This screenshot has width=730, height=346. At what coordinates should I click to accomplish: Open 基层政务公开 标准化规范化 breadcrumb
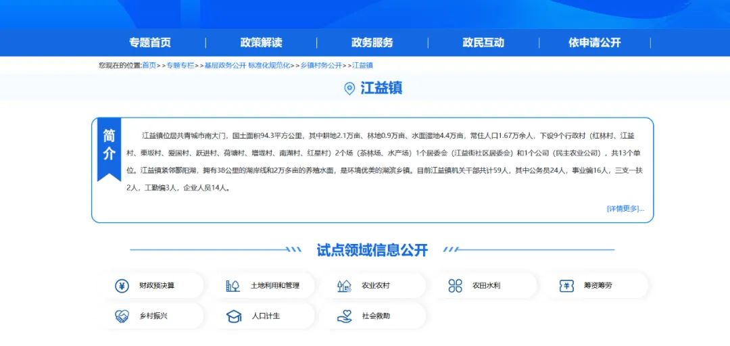[x=247, y=66]
